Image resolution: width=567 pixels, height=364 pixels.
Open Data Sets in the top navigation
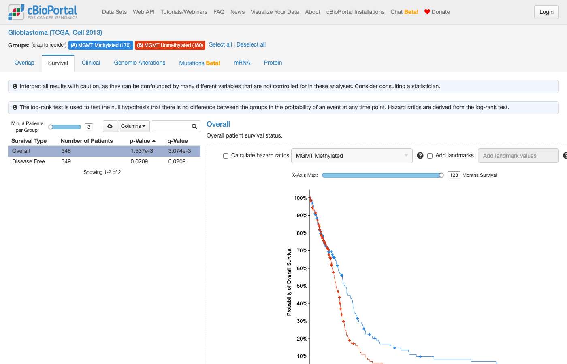115,12
